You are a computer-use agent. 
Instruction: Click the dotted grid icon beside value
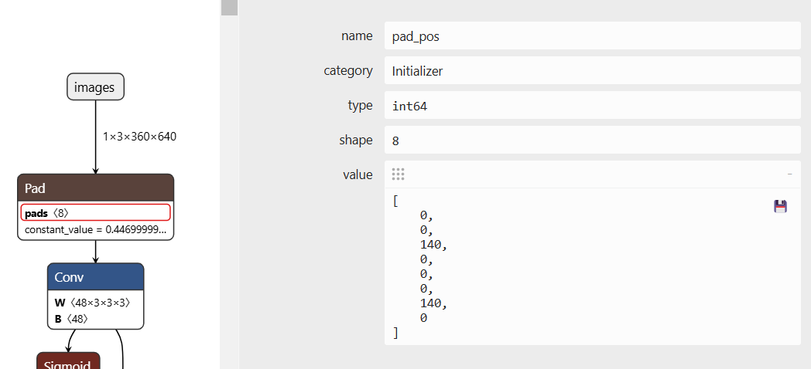click(x=398, y=174)
